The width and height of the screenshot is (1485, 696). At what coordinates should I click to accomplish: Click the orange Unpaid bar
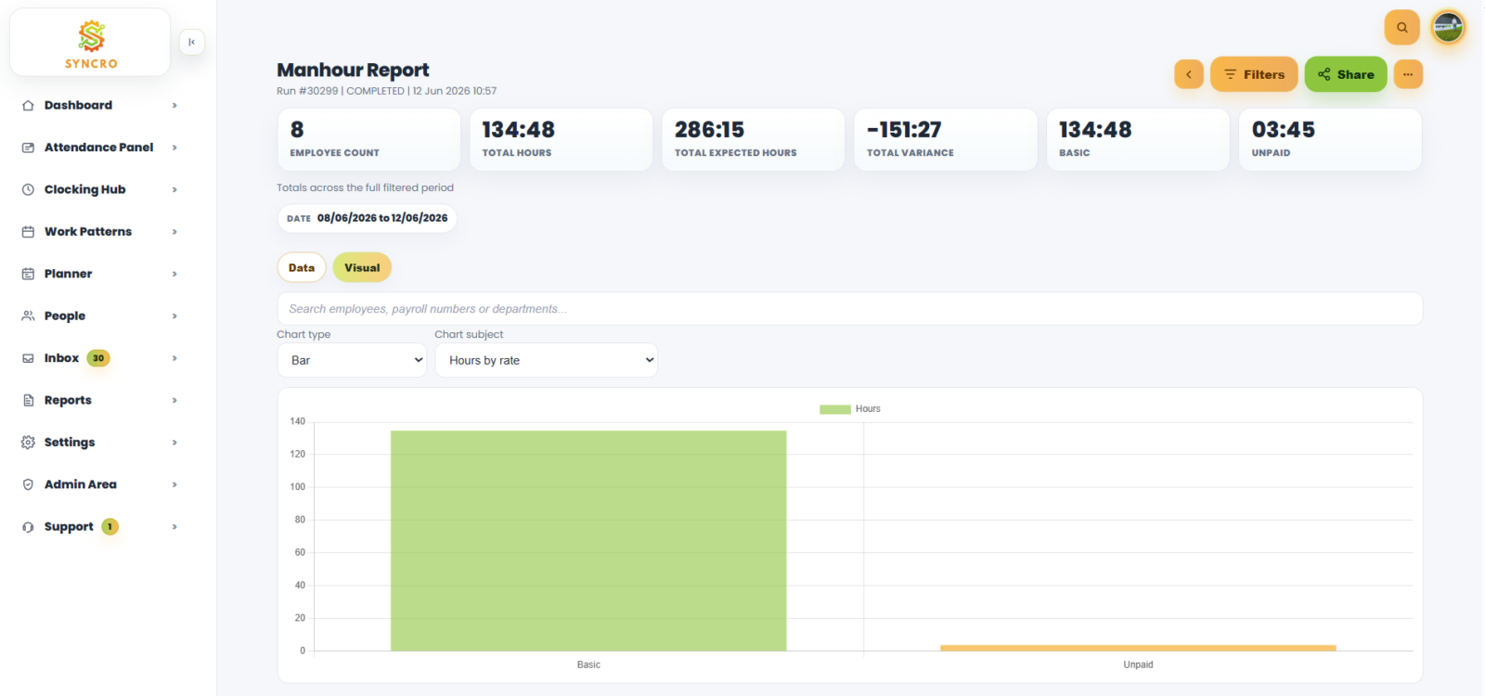(x=1138, y=648)
